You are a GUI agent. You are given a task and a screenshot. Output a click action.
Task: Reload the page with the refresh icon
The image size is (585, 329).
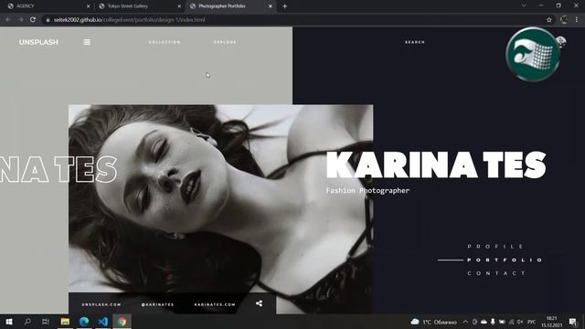pyautogui.click(x=33, y=19)
